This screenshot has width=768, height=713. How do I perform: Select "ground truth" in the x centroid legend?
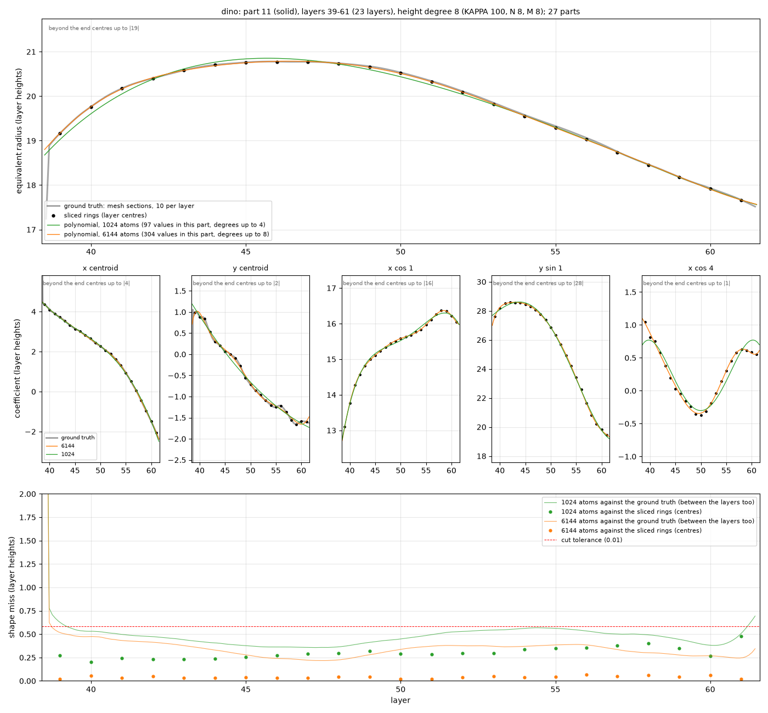(x=78, y=438)
